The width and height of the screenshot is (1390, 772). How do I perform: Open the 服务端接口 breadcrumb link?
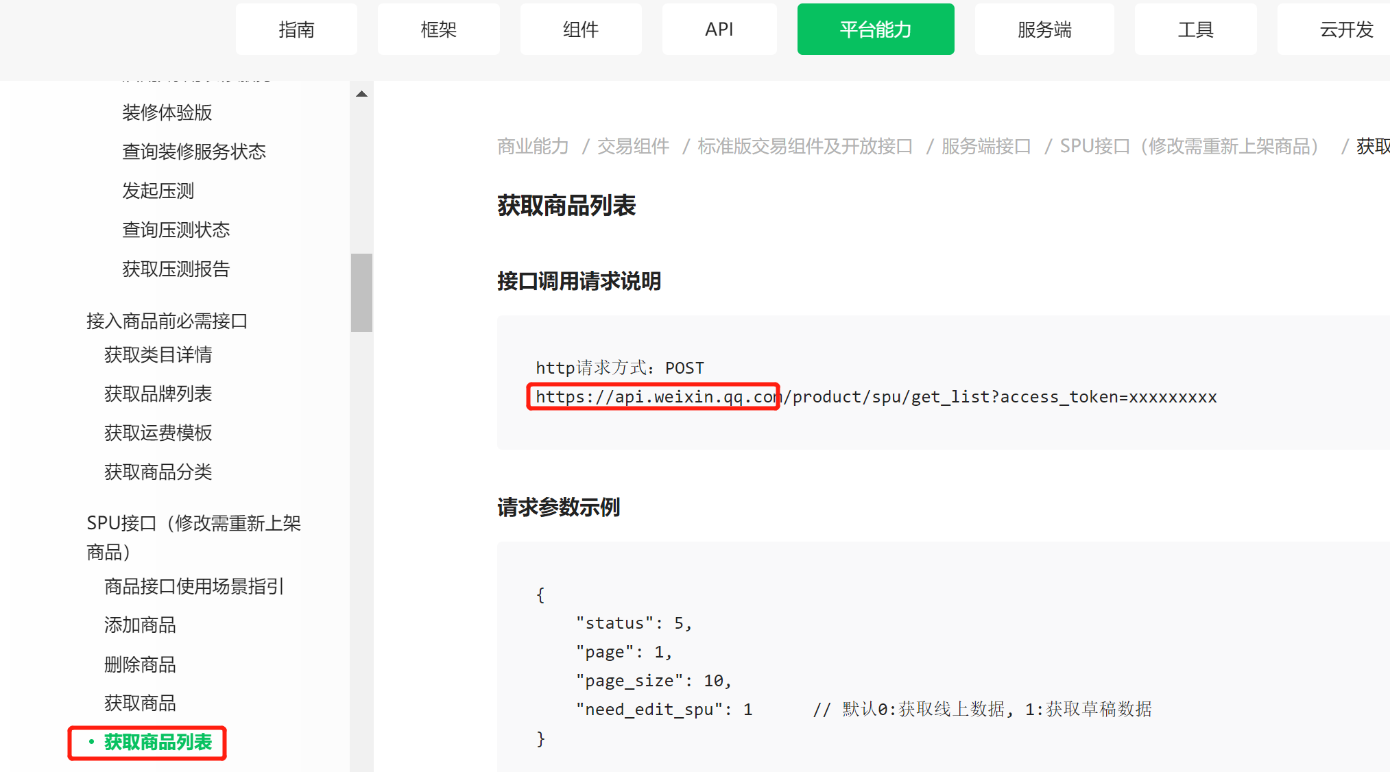985,146
